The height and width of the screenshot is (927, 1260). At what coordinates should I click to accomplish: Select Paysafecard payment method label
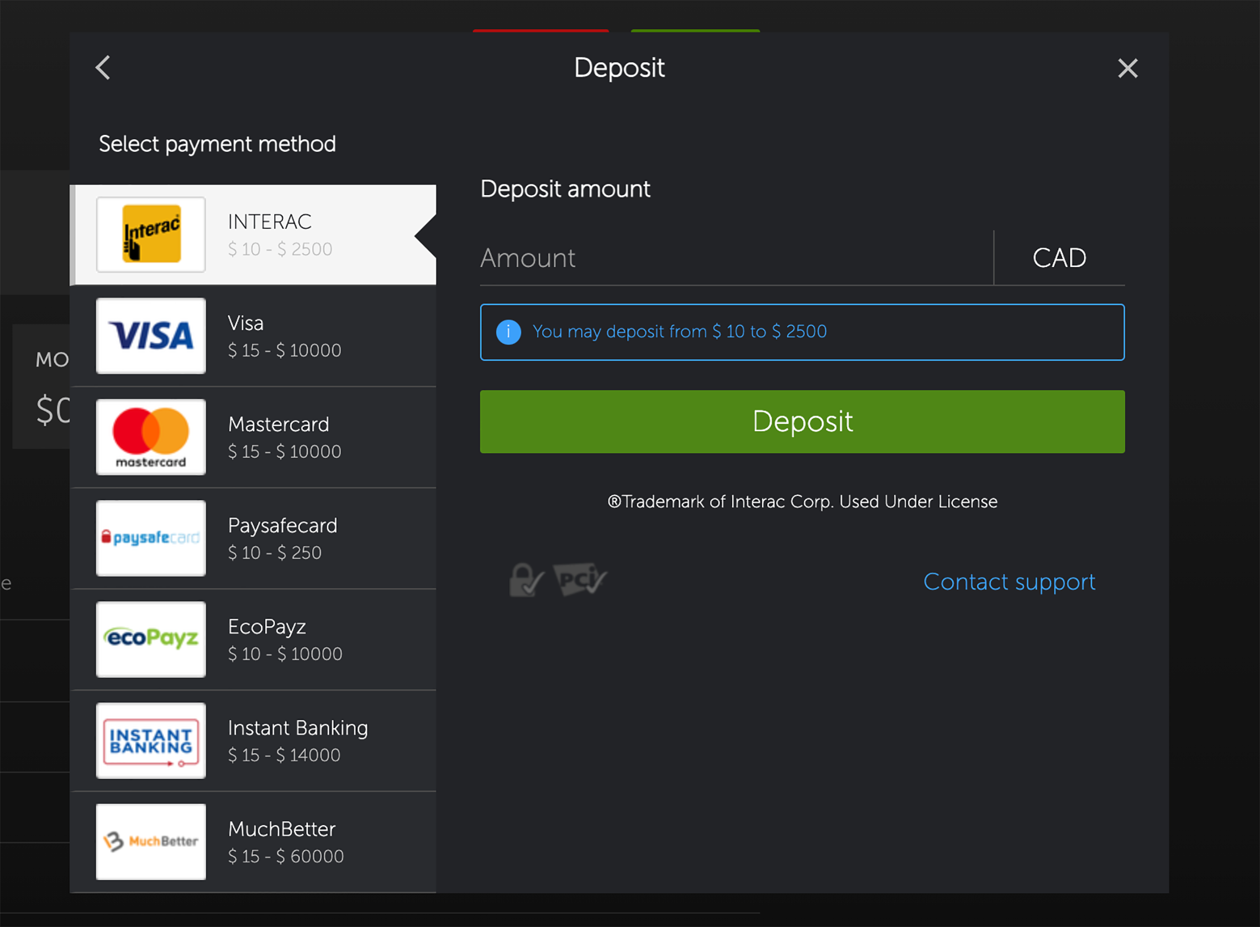click(x=282, y=526)
